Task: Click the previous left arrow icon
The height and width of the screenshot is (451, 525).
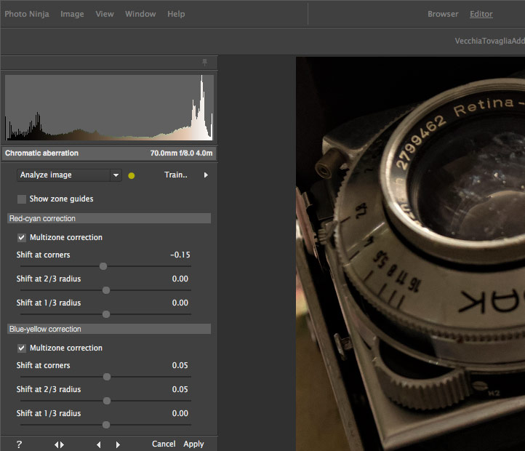Action: 98,444
